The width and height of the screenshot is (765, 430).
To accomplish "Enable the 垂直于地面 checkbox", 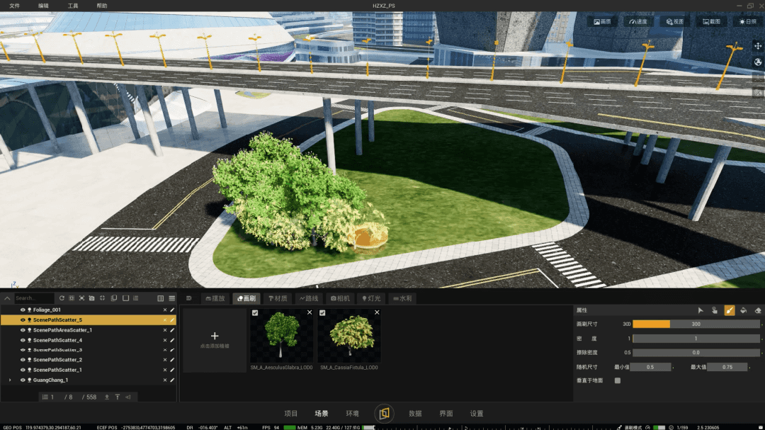I will pos(618,380).
